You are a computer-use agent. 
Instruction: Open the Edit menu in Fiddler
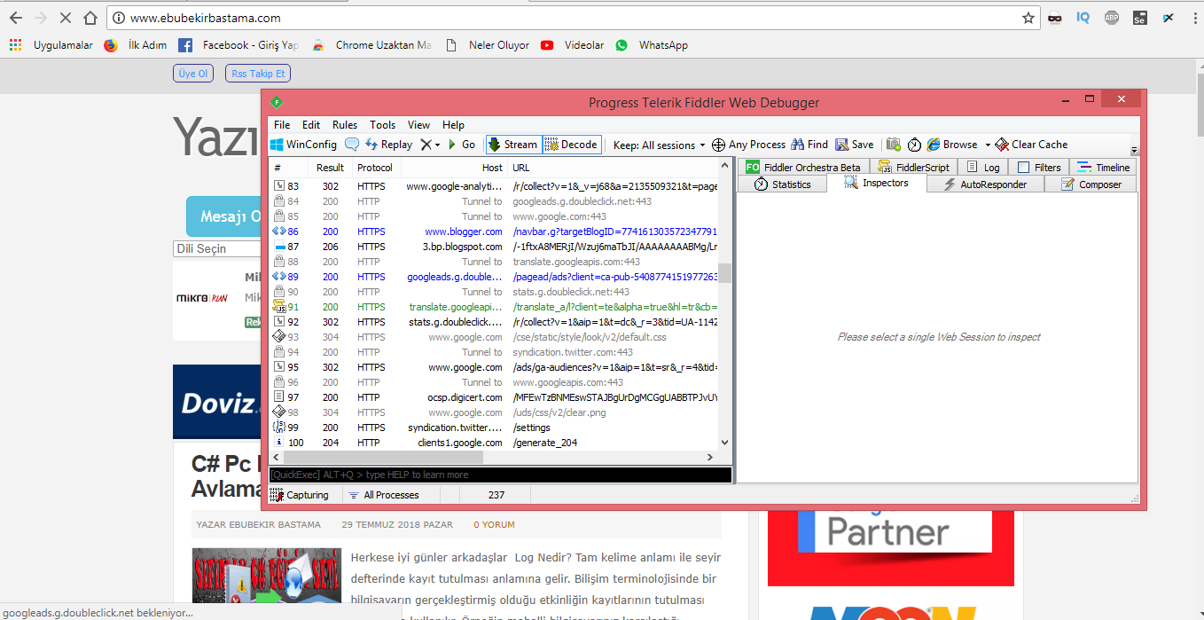pos(311,125)
